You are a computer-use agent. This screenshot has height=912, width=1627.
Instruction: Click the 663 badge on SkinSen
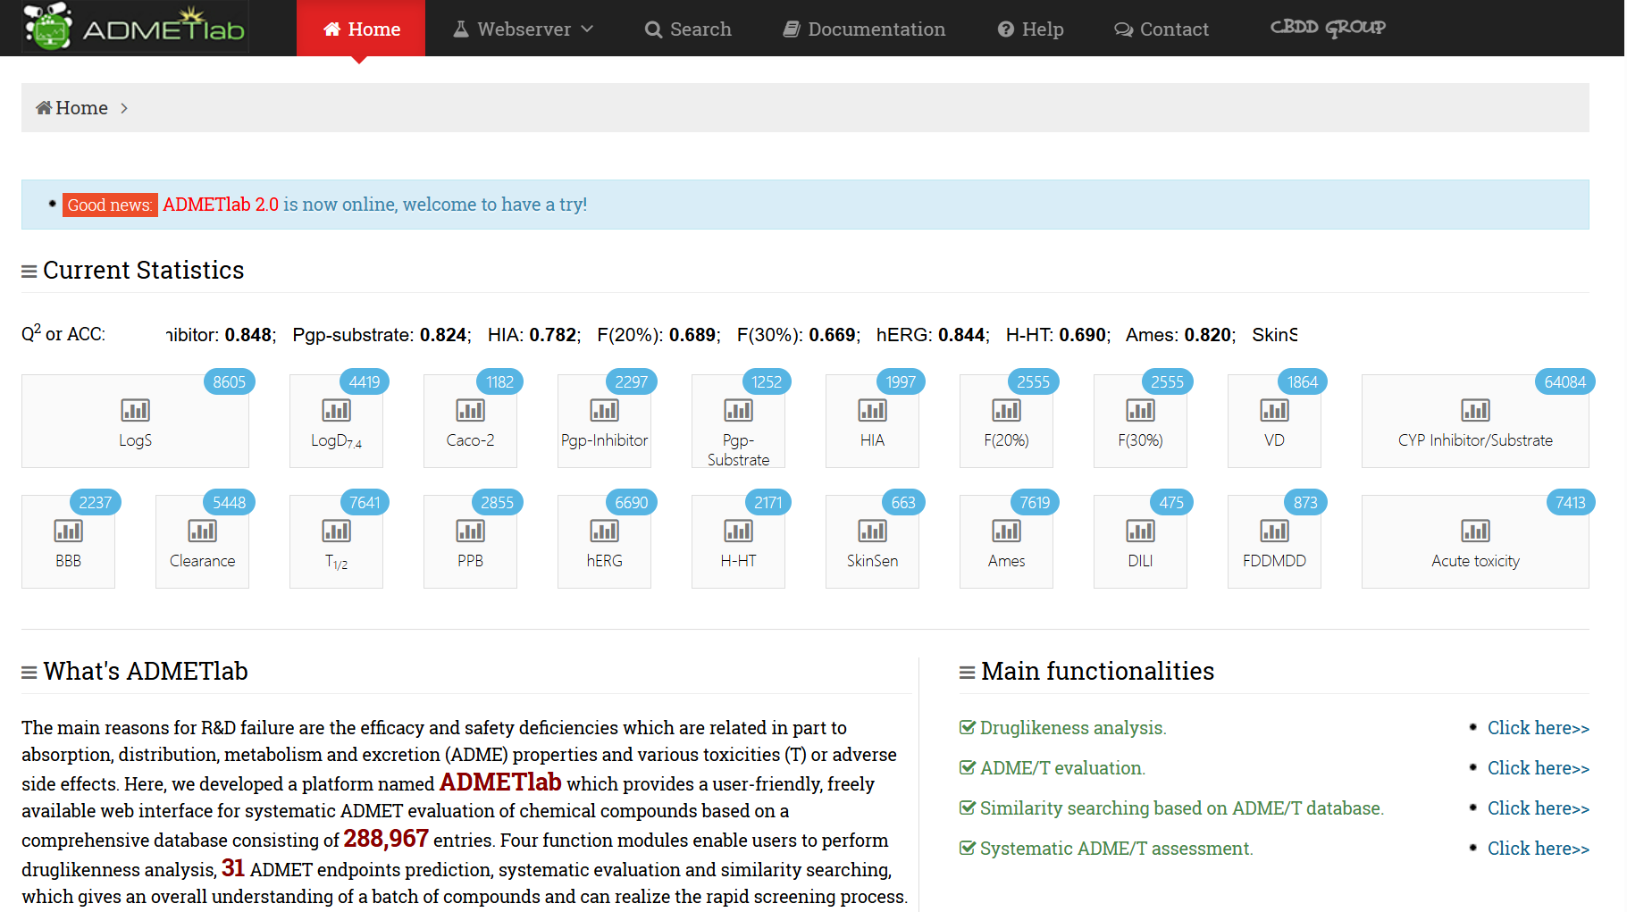902,502
